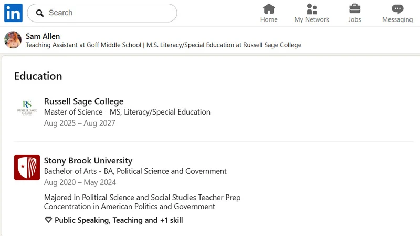Go to the Jobs briefcase icon
420x236 pixels.
pyautogui.click(x=354, y=9)
